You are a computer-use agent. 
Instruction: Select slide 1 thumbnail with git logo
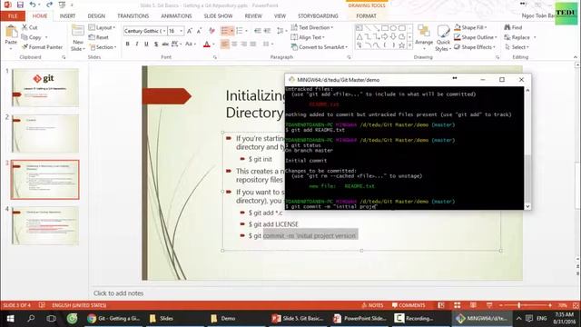pyautogui.click(x=45, y=87)
